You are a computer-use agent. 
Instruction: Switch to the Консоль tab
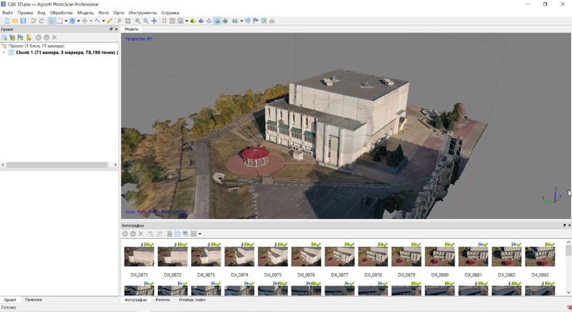pyautogui.click(x=163, y=299)
